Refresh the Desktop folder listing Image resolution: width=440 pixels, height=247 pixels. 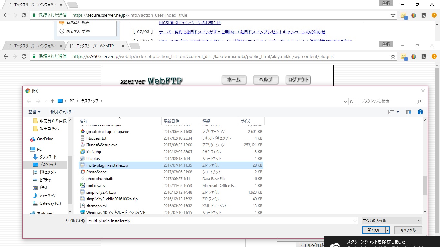tap(352, 101)
